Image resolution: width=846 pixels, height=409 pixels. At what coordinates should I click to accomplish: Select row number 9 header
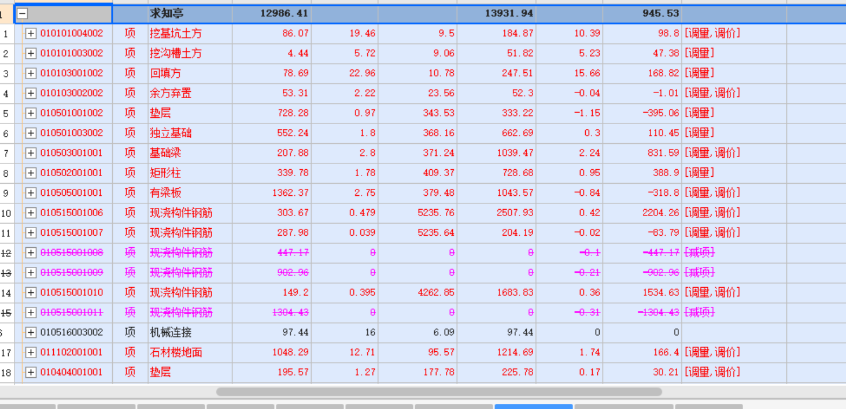click(x=6, y=193)
